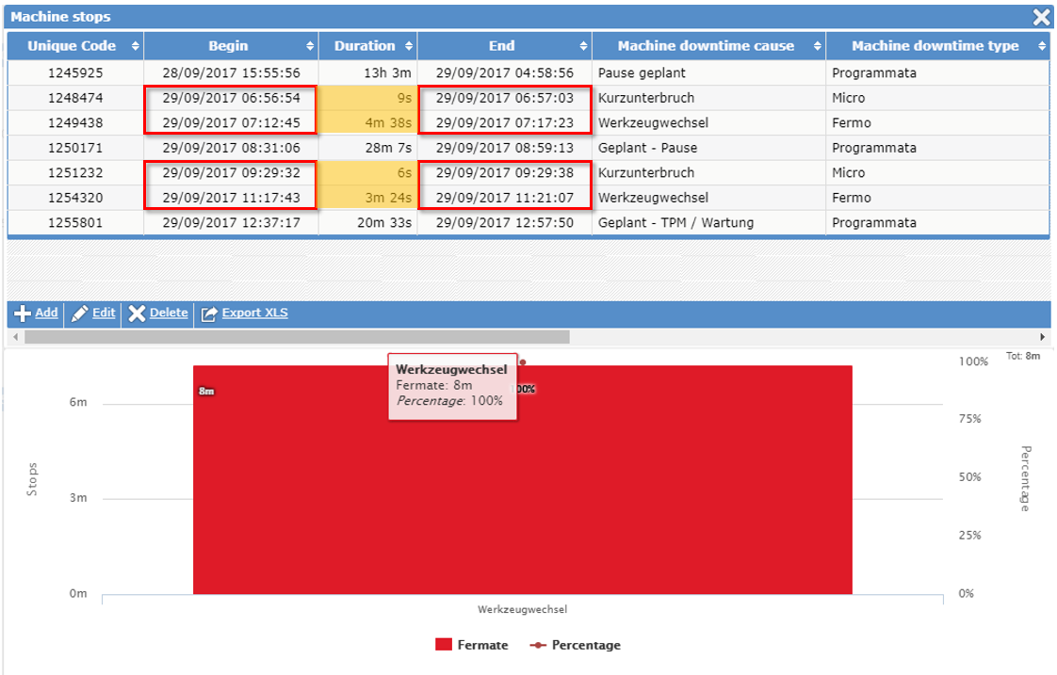
Task: Select the Edit pencil icon
Action: coord(79,313)
